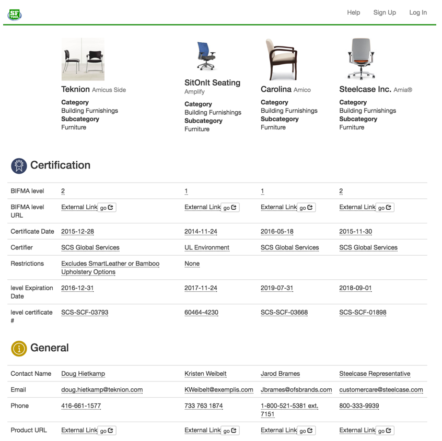Click certificate date 2015-11-30
Viewport: 442px width, 441px height.
[355, 232]
